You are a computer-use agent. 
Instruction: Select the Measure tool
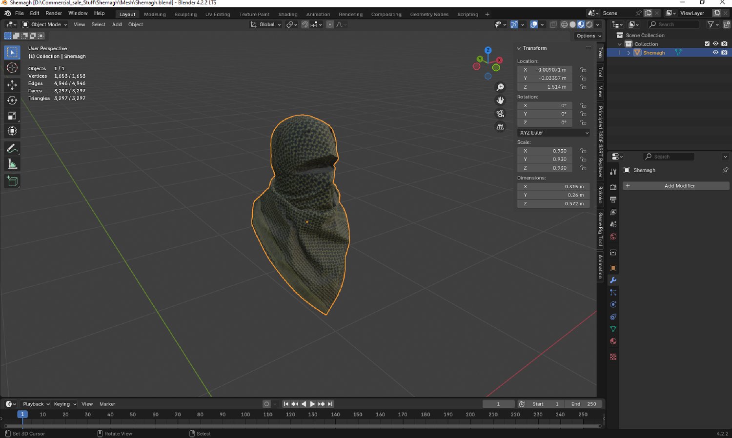point(12,164)
